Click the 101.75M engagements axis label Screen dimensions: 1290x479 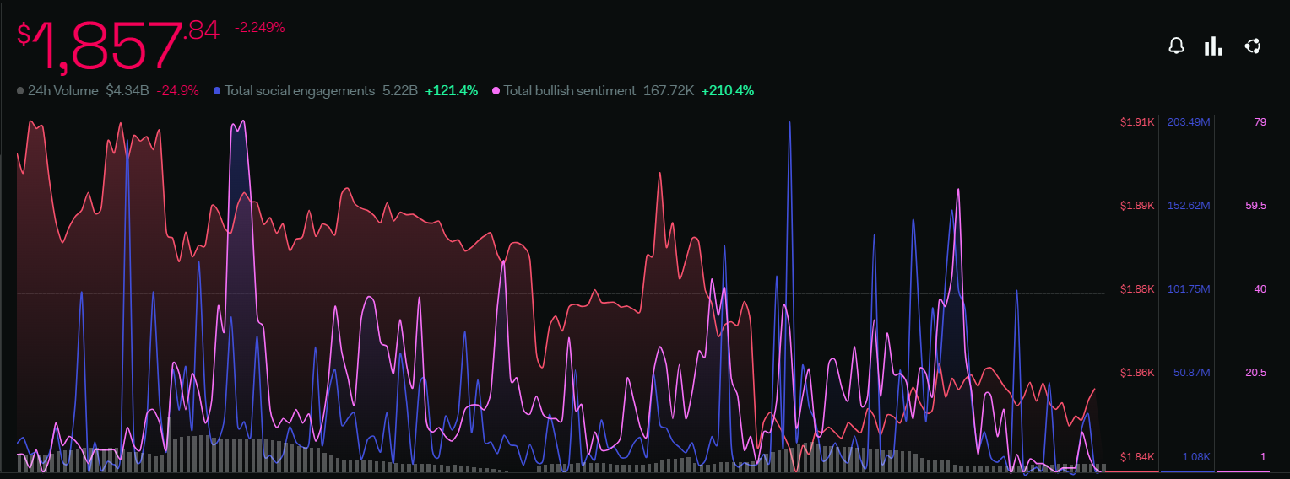pyautogui.click(x=1189, y=289)
